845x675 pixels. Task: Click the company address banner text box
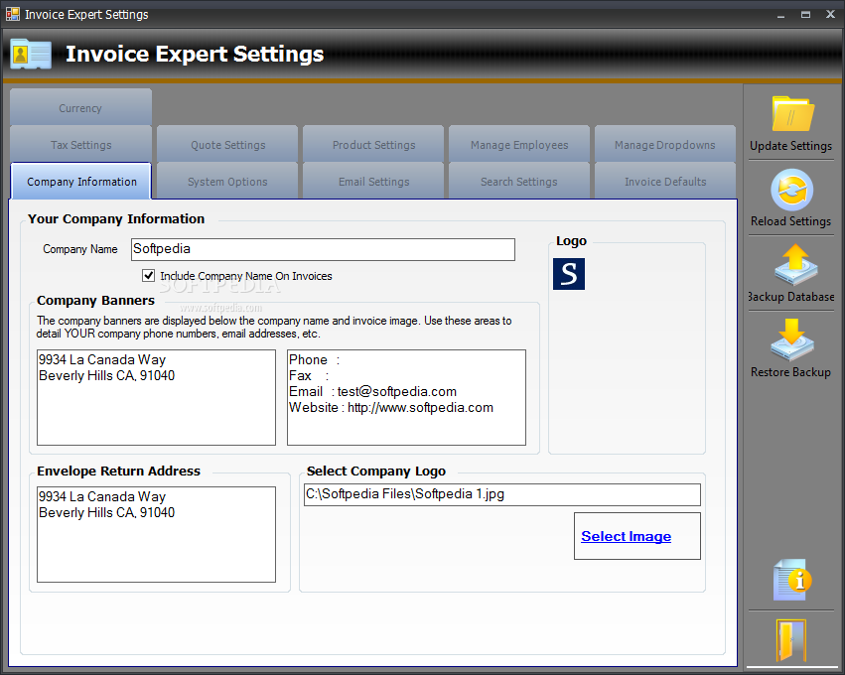(156, 398)
